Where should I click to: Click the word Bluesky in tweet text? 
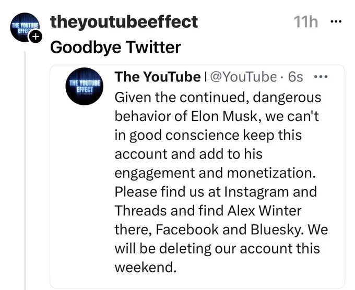click(276, 230)
